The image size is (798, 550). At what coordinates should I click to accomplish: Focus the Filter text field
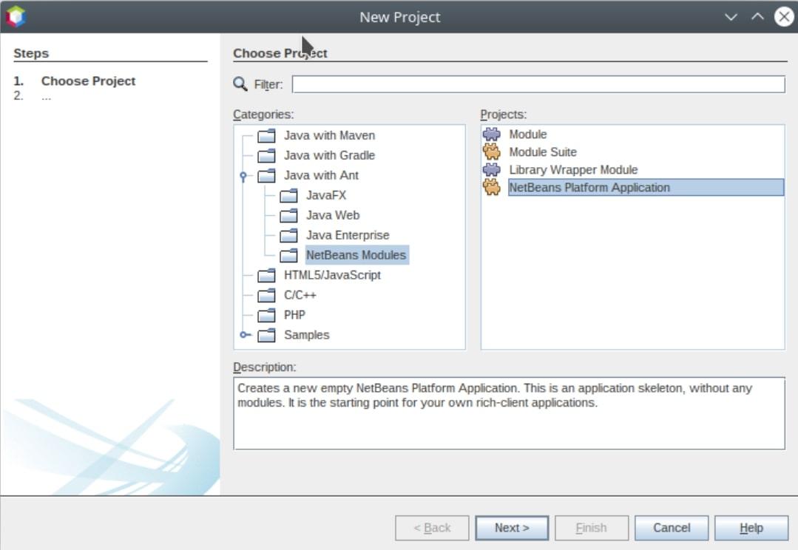click(538, 84)
